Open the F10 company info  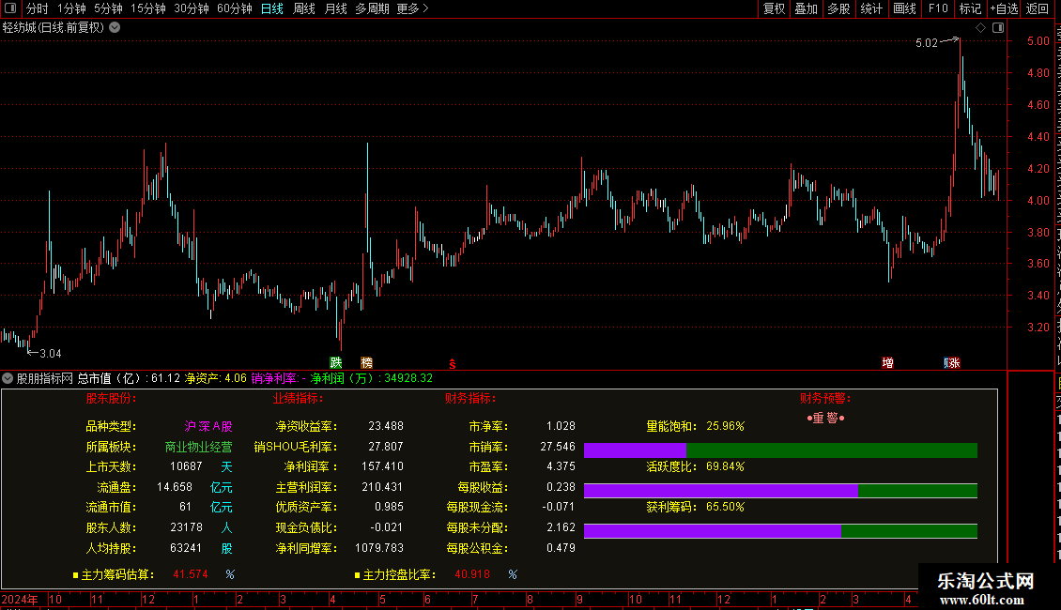[x=938, y=8]
